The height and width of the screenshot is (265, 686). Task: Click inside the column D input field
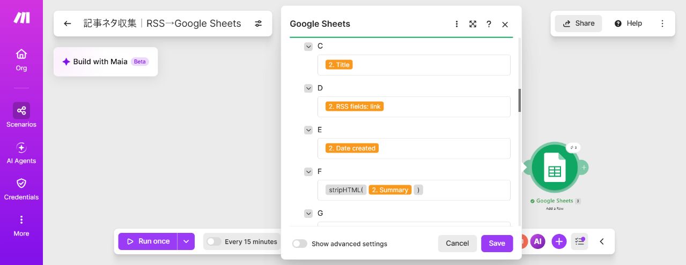(x=414, y=107)
